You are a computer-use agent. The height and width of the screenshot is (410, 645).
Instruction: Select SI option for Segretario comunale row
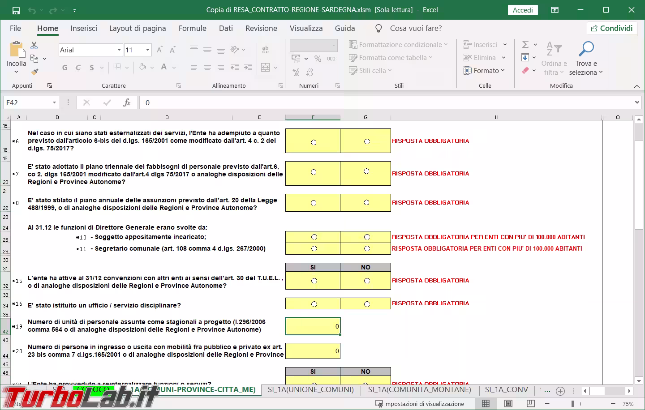coord(314,248)
